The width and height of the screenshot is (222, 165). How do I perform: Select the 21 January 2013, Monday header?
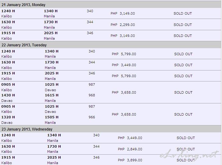tap(23, 5)
